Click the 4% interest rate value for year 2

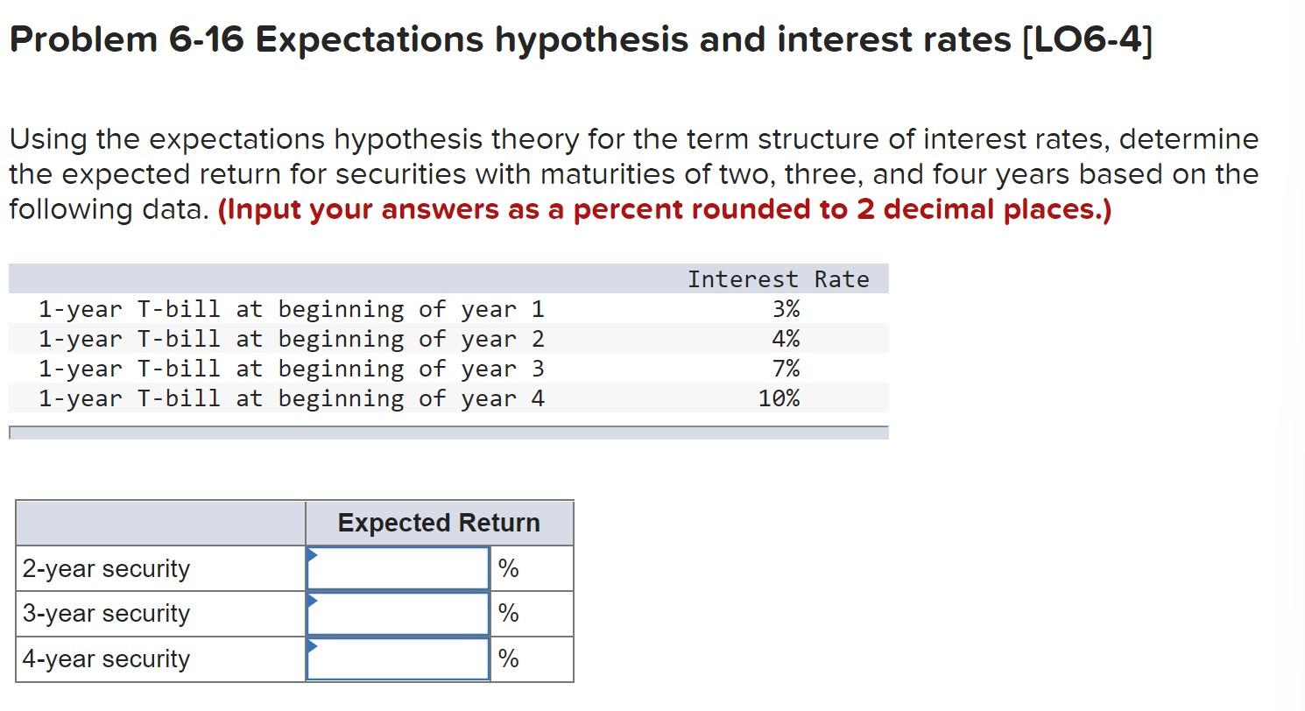tap(787, 338)
